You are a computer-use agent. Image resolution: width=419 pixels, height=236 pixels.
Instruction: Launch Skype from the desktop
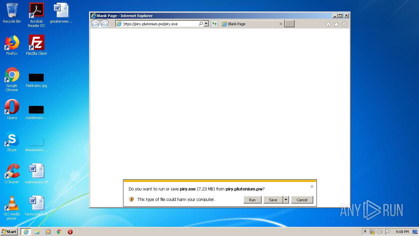(x=12, y=142)
